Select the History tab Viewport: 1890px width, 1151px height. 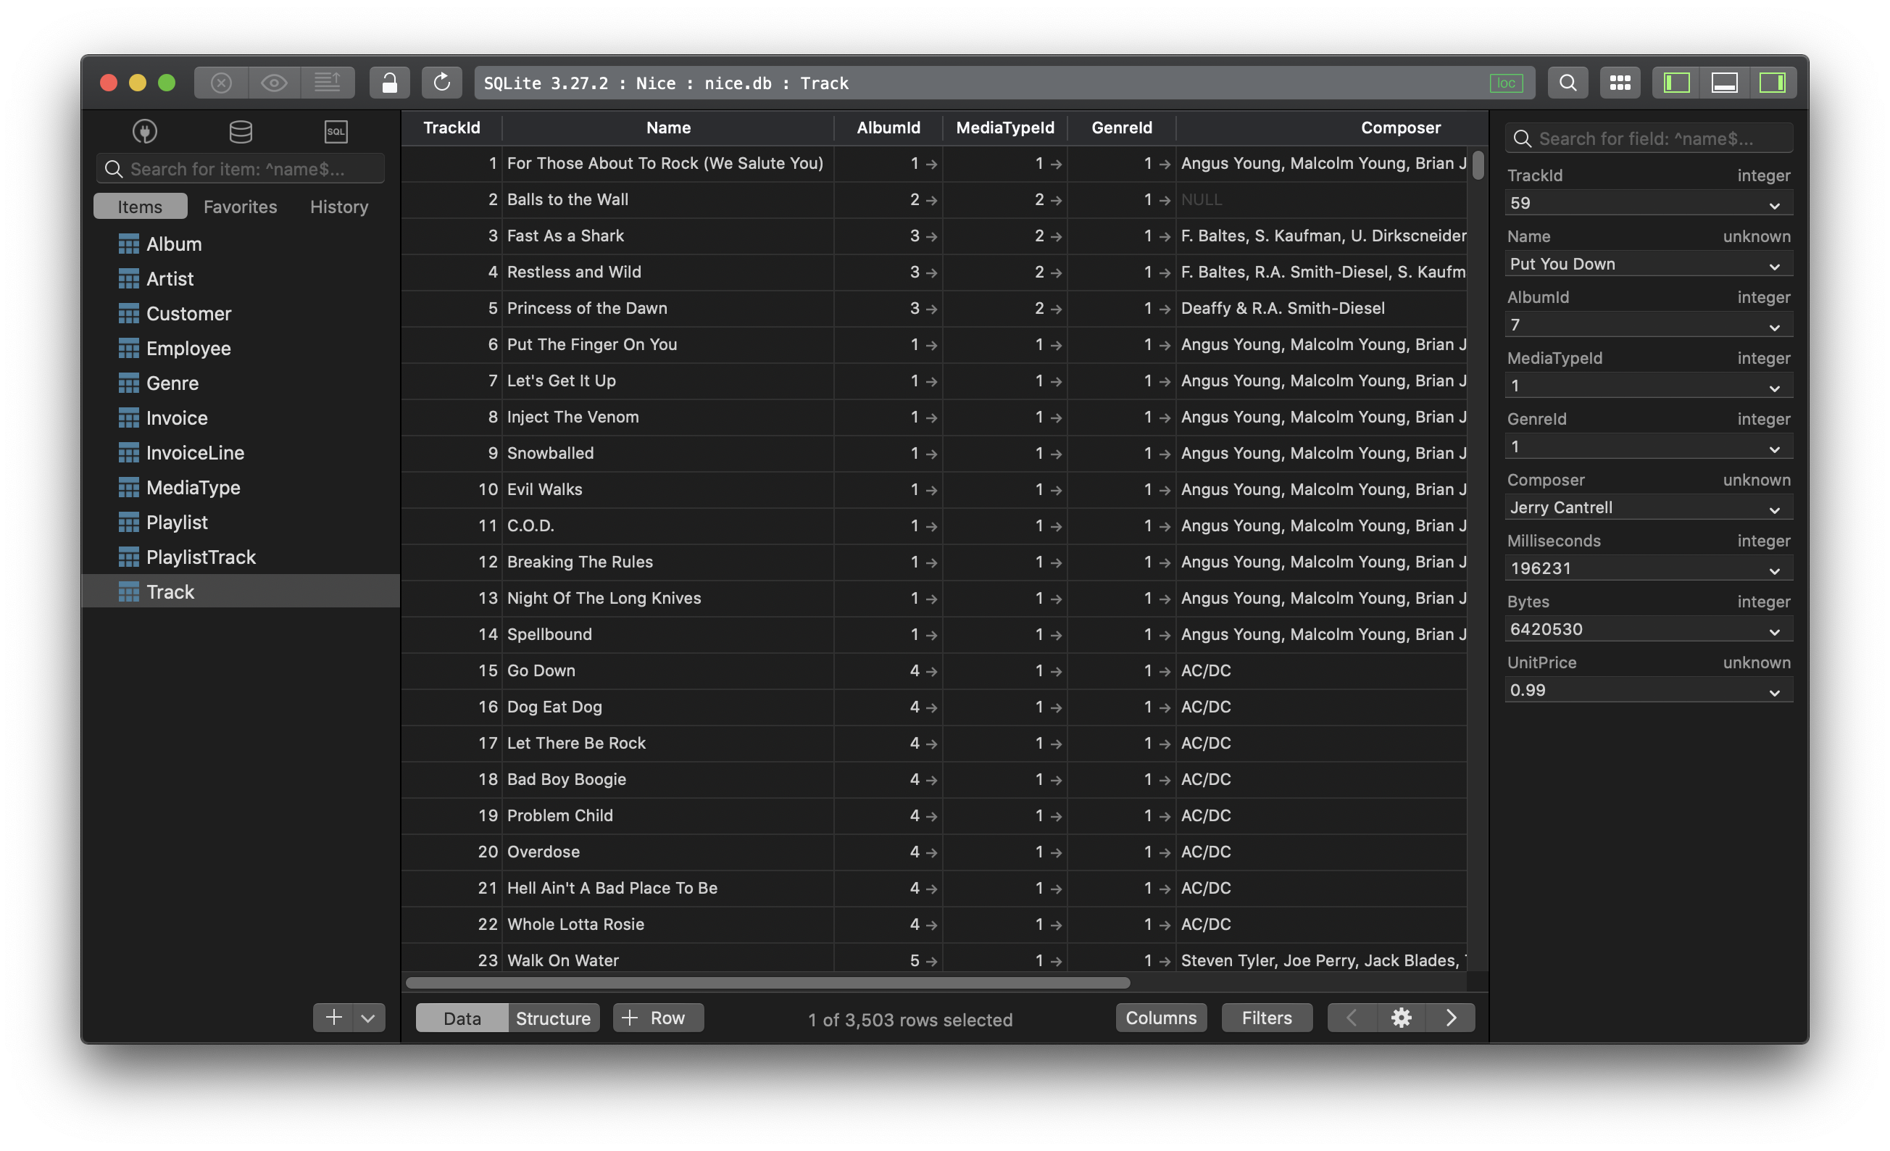coord(339,205)
